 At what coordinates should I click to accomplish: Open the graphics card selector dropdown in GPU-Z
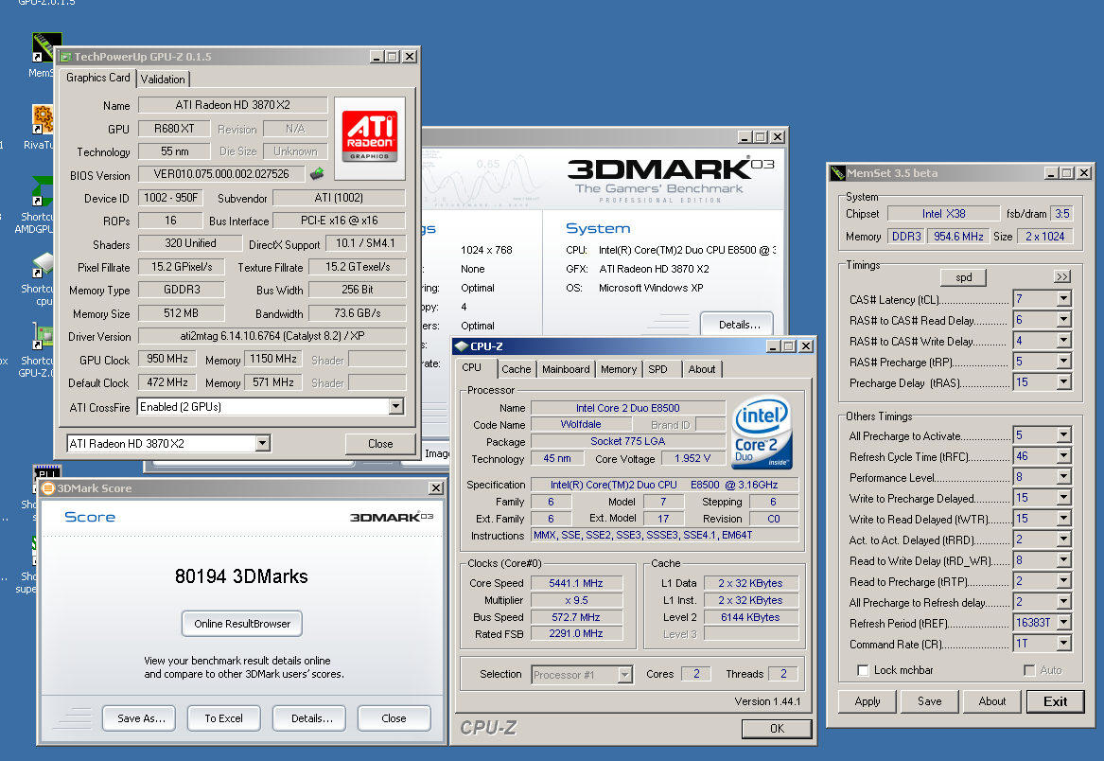tap(262, 443)
